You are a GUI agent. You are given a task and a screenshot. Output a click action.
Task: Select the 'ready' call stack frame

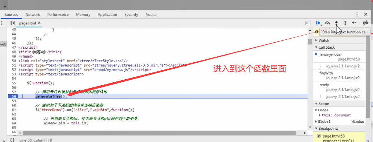[x=339, y=87]
